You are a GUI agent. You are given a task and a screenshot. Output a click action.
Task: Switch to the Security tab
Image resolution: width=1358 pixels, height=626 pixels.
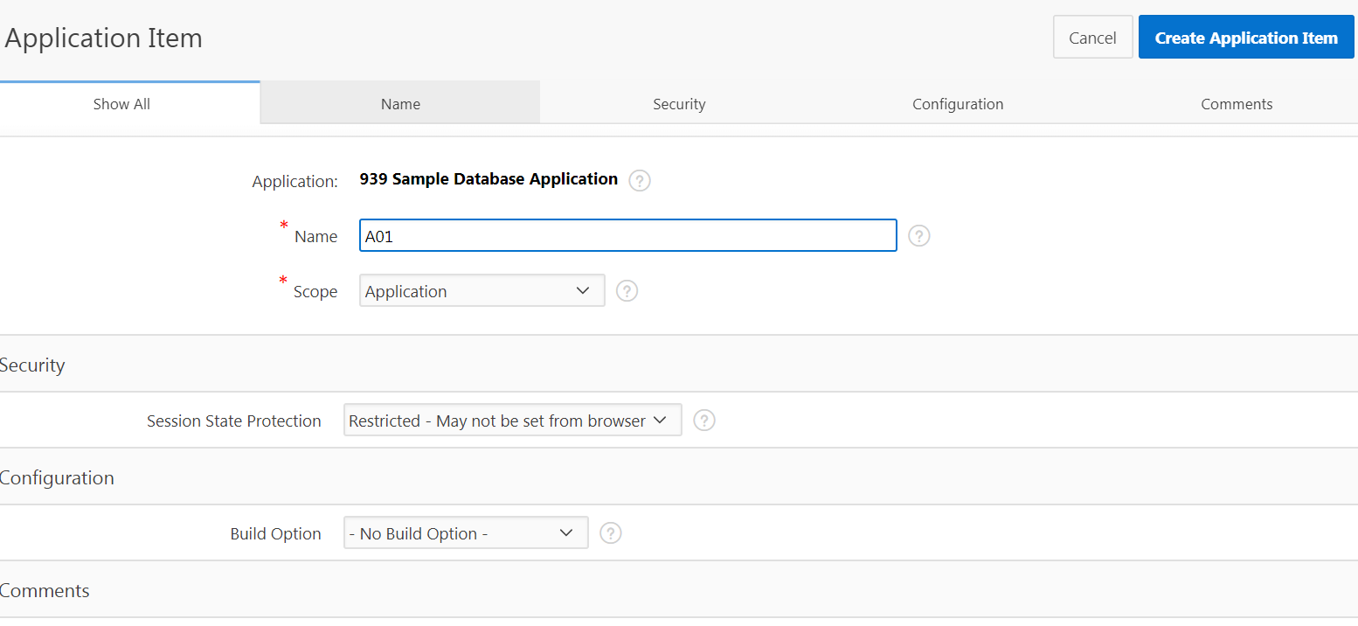coord(679,103)
